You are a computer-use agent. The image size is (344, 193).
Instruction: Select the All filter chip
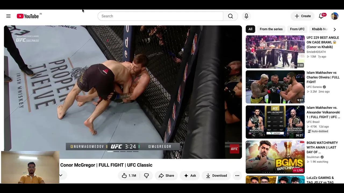click(250, 29)
